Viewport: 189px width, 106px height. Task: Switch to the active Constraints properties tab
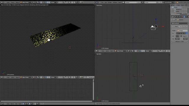click(184, 17)
